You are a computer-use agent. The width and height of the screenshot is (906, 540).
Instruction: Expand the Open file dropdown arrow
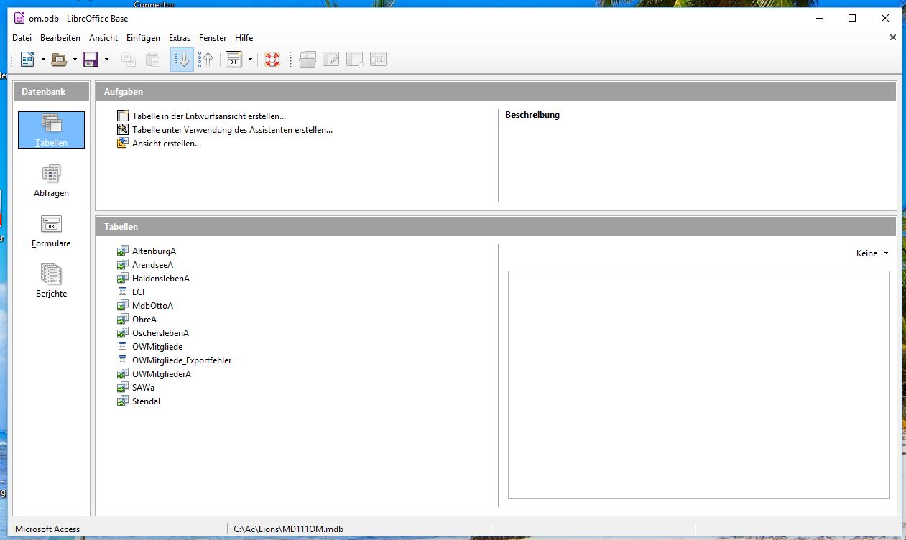pos(75,60)
